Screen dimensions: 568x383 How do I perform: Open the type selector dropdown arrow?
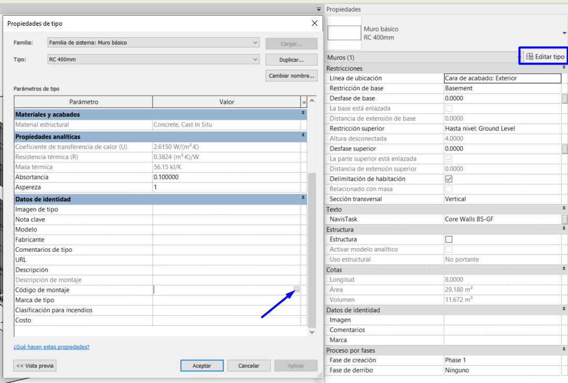pos(564,33)
